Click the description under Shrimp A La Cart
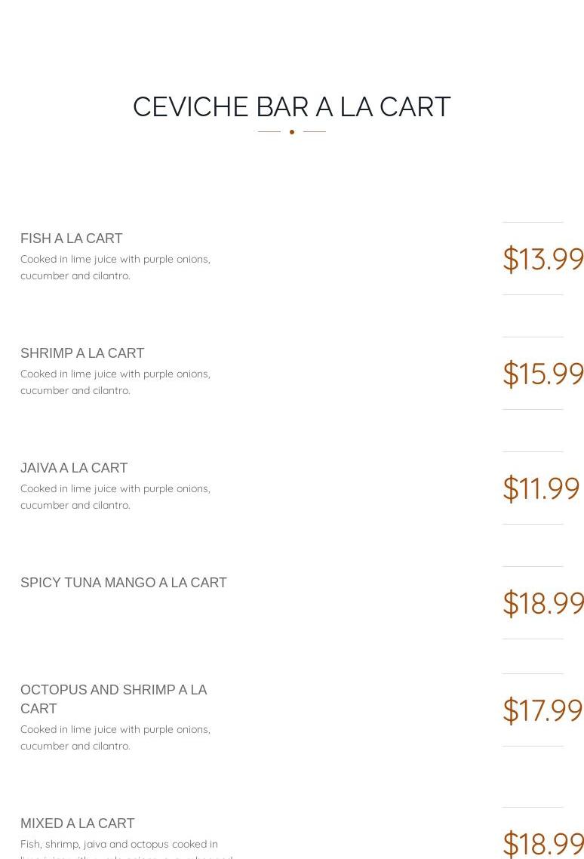The height and width of the screenshot is (859, 584). coord(115,382)
